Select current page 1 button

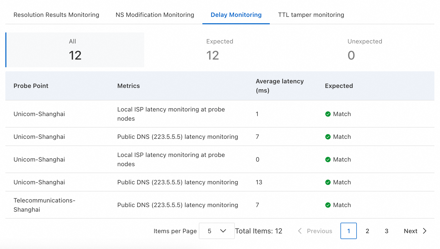pos(348,231)
